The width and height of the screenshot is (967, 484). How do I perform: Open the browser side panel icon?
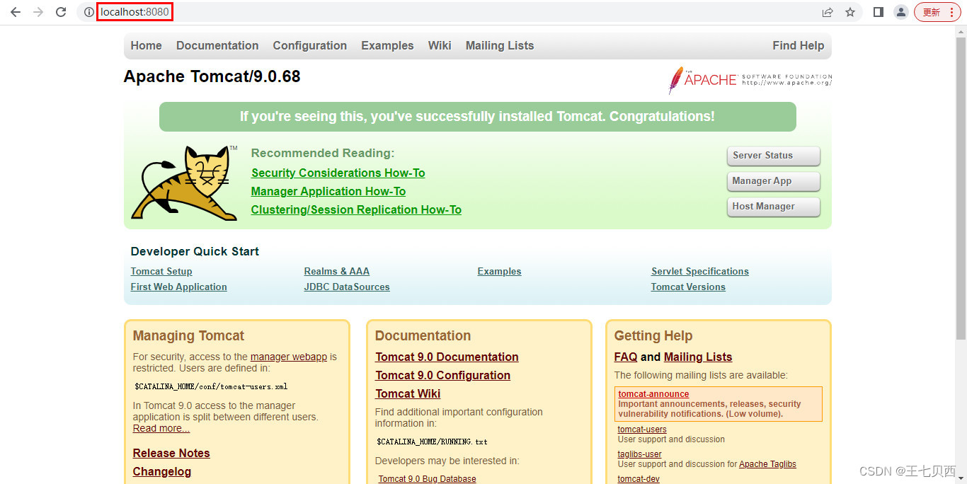(x=879, y=12)
